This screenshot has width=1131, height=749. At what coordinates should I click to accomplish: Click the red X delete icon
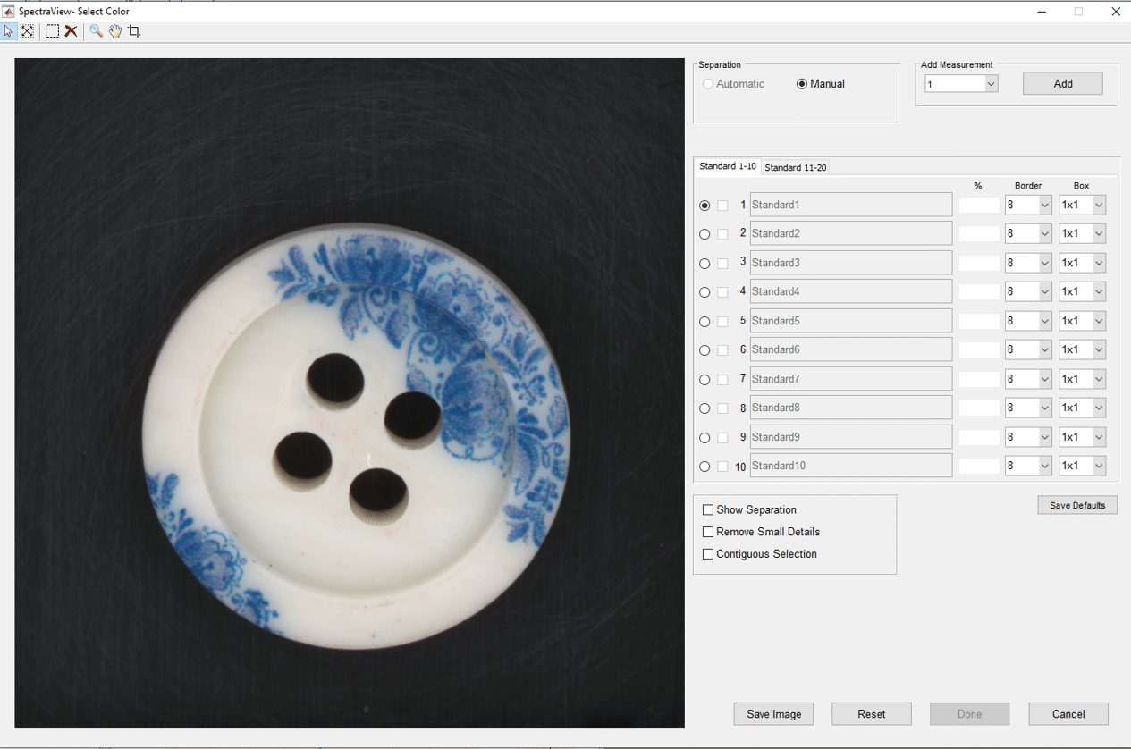[71, 31]
